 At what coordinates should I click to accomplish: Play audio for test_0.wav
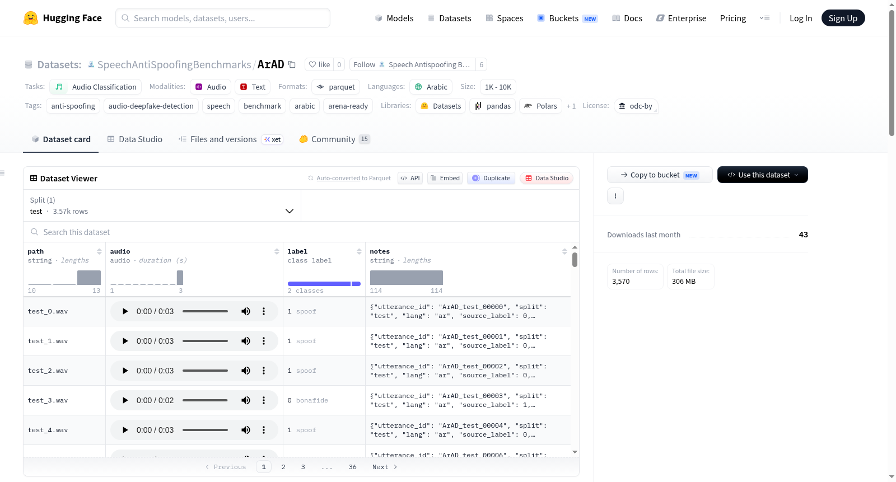(125, 311)
